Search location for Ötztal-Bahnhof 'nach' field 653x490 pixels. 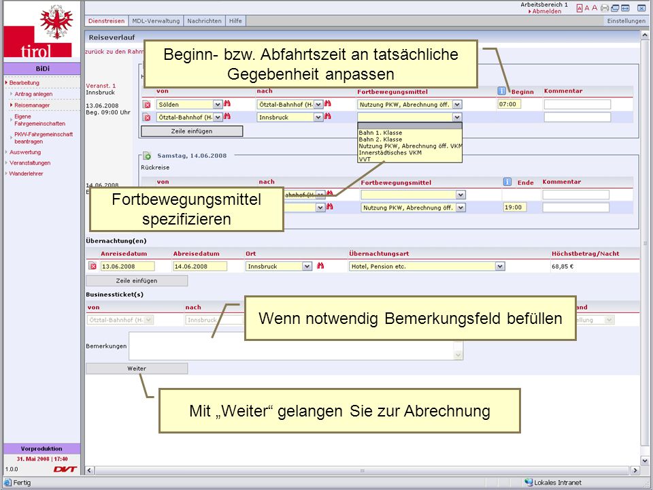(328, 103)
